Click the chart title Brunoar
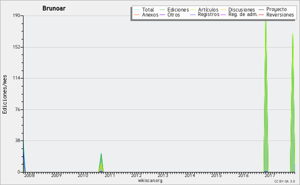 54,8
